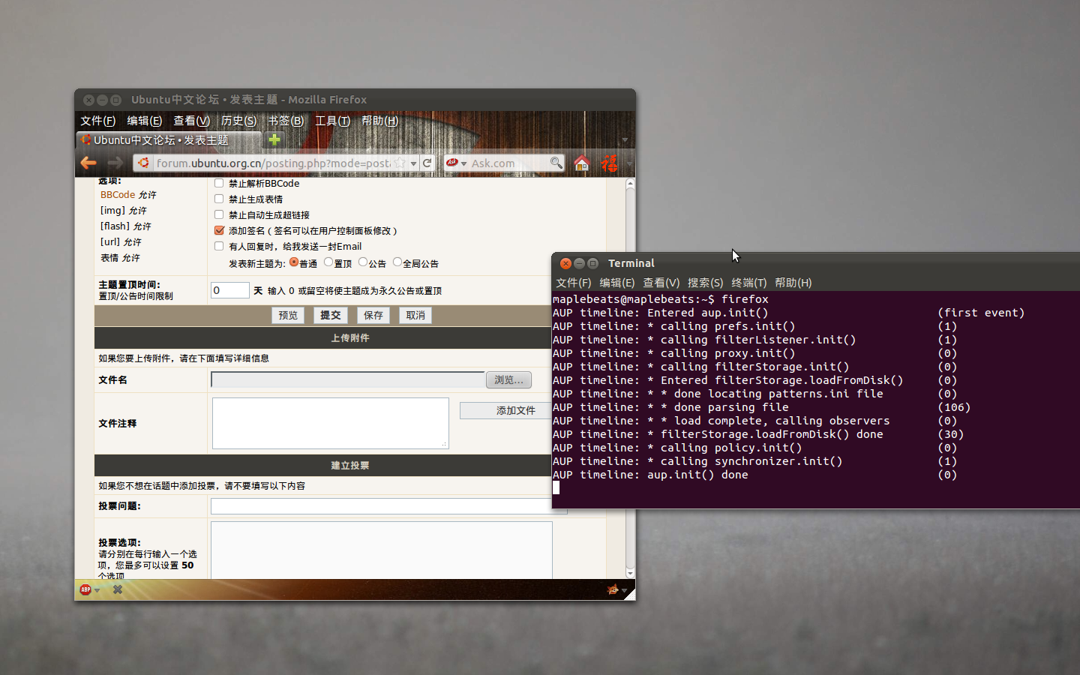1080x675 pixels.
Task: Open Terminal 文件(F) menu
Action: pos(573,283)
